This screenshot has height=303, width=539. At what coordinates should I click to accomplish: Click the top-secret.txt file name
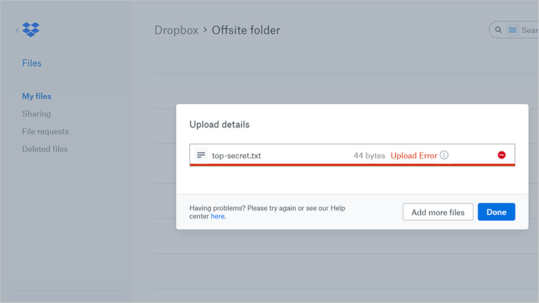236,156
